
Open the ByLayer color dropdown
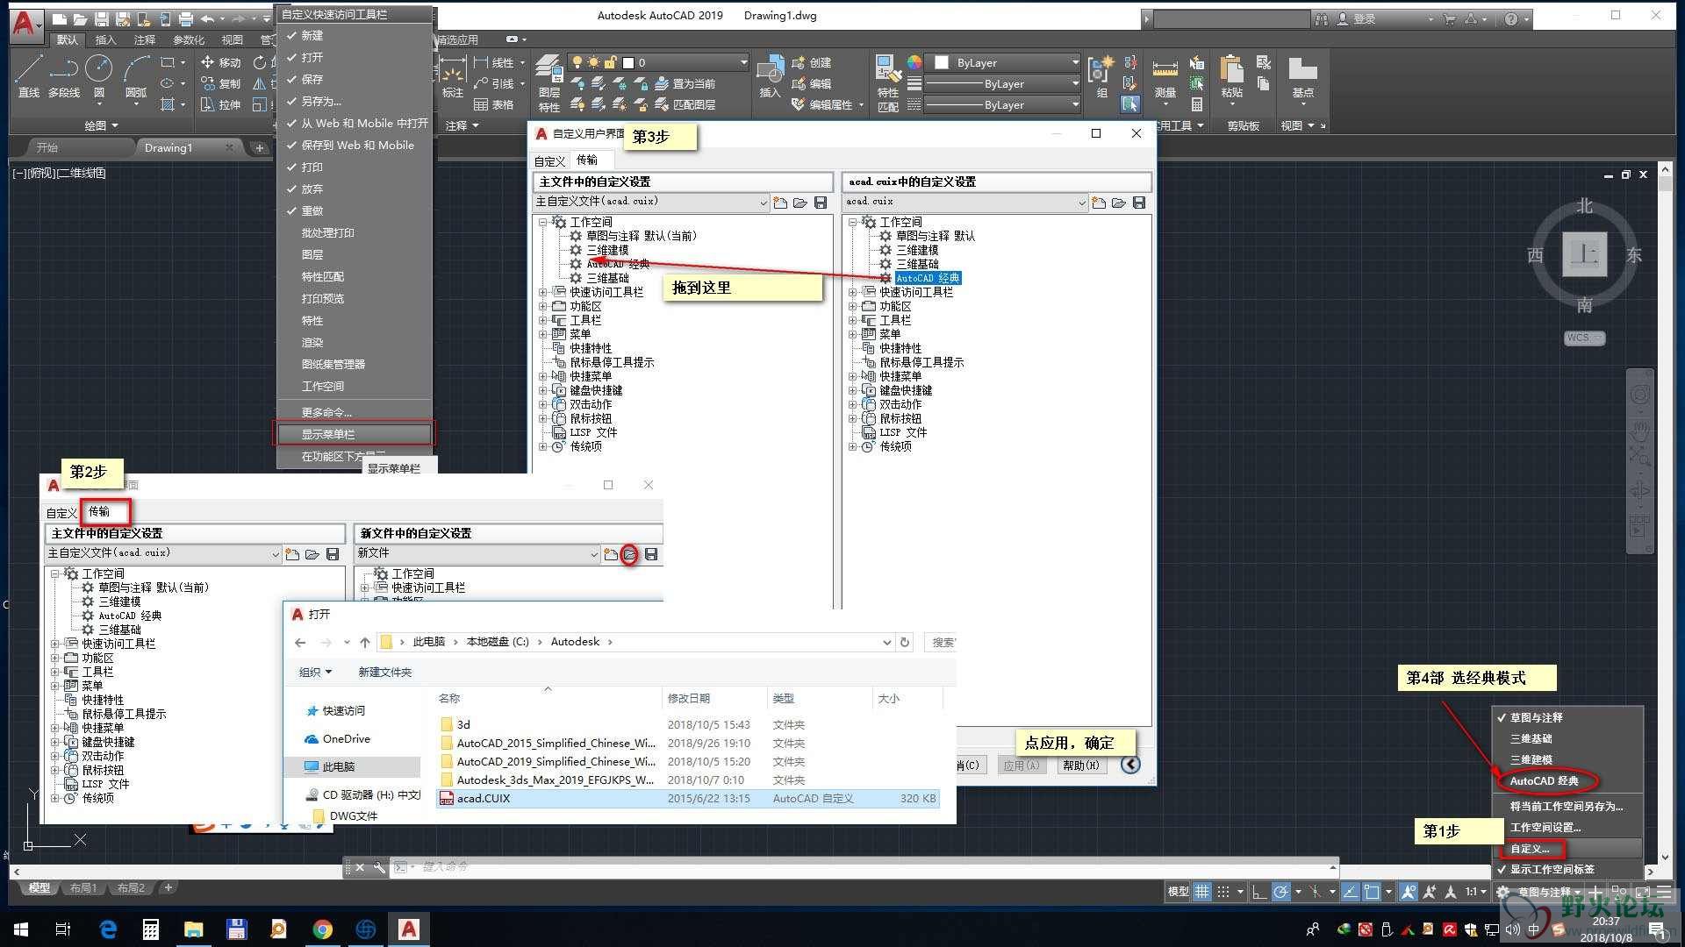click(x=1075, y=62)
